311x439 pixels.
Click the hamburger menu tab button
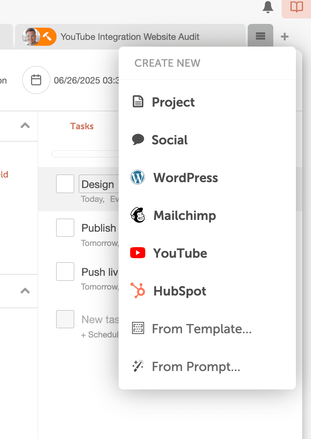coord(260,36)
